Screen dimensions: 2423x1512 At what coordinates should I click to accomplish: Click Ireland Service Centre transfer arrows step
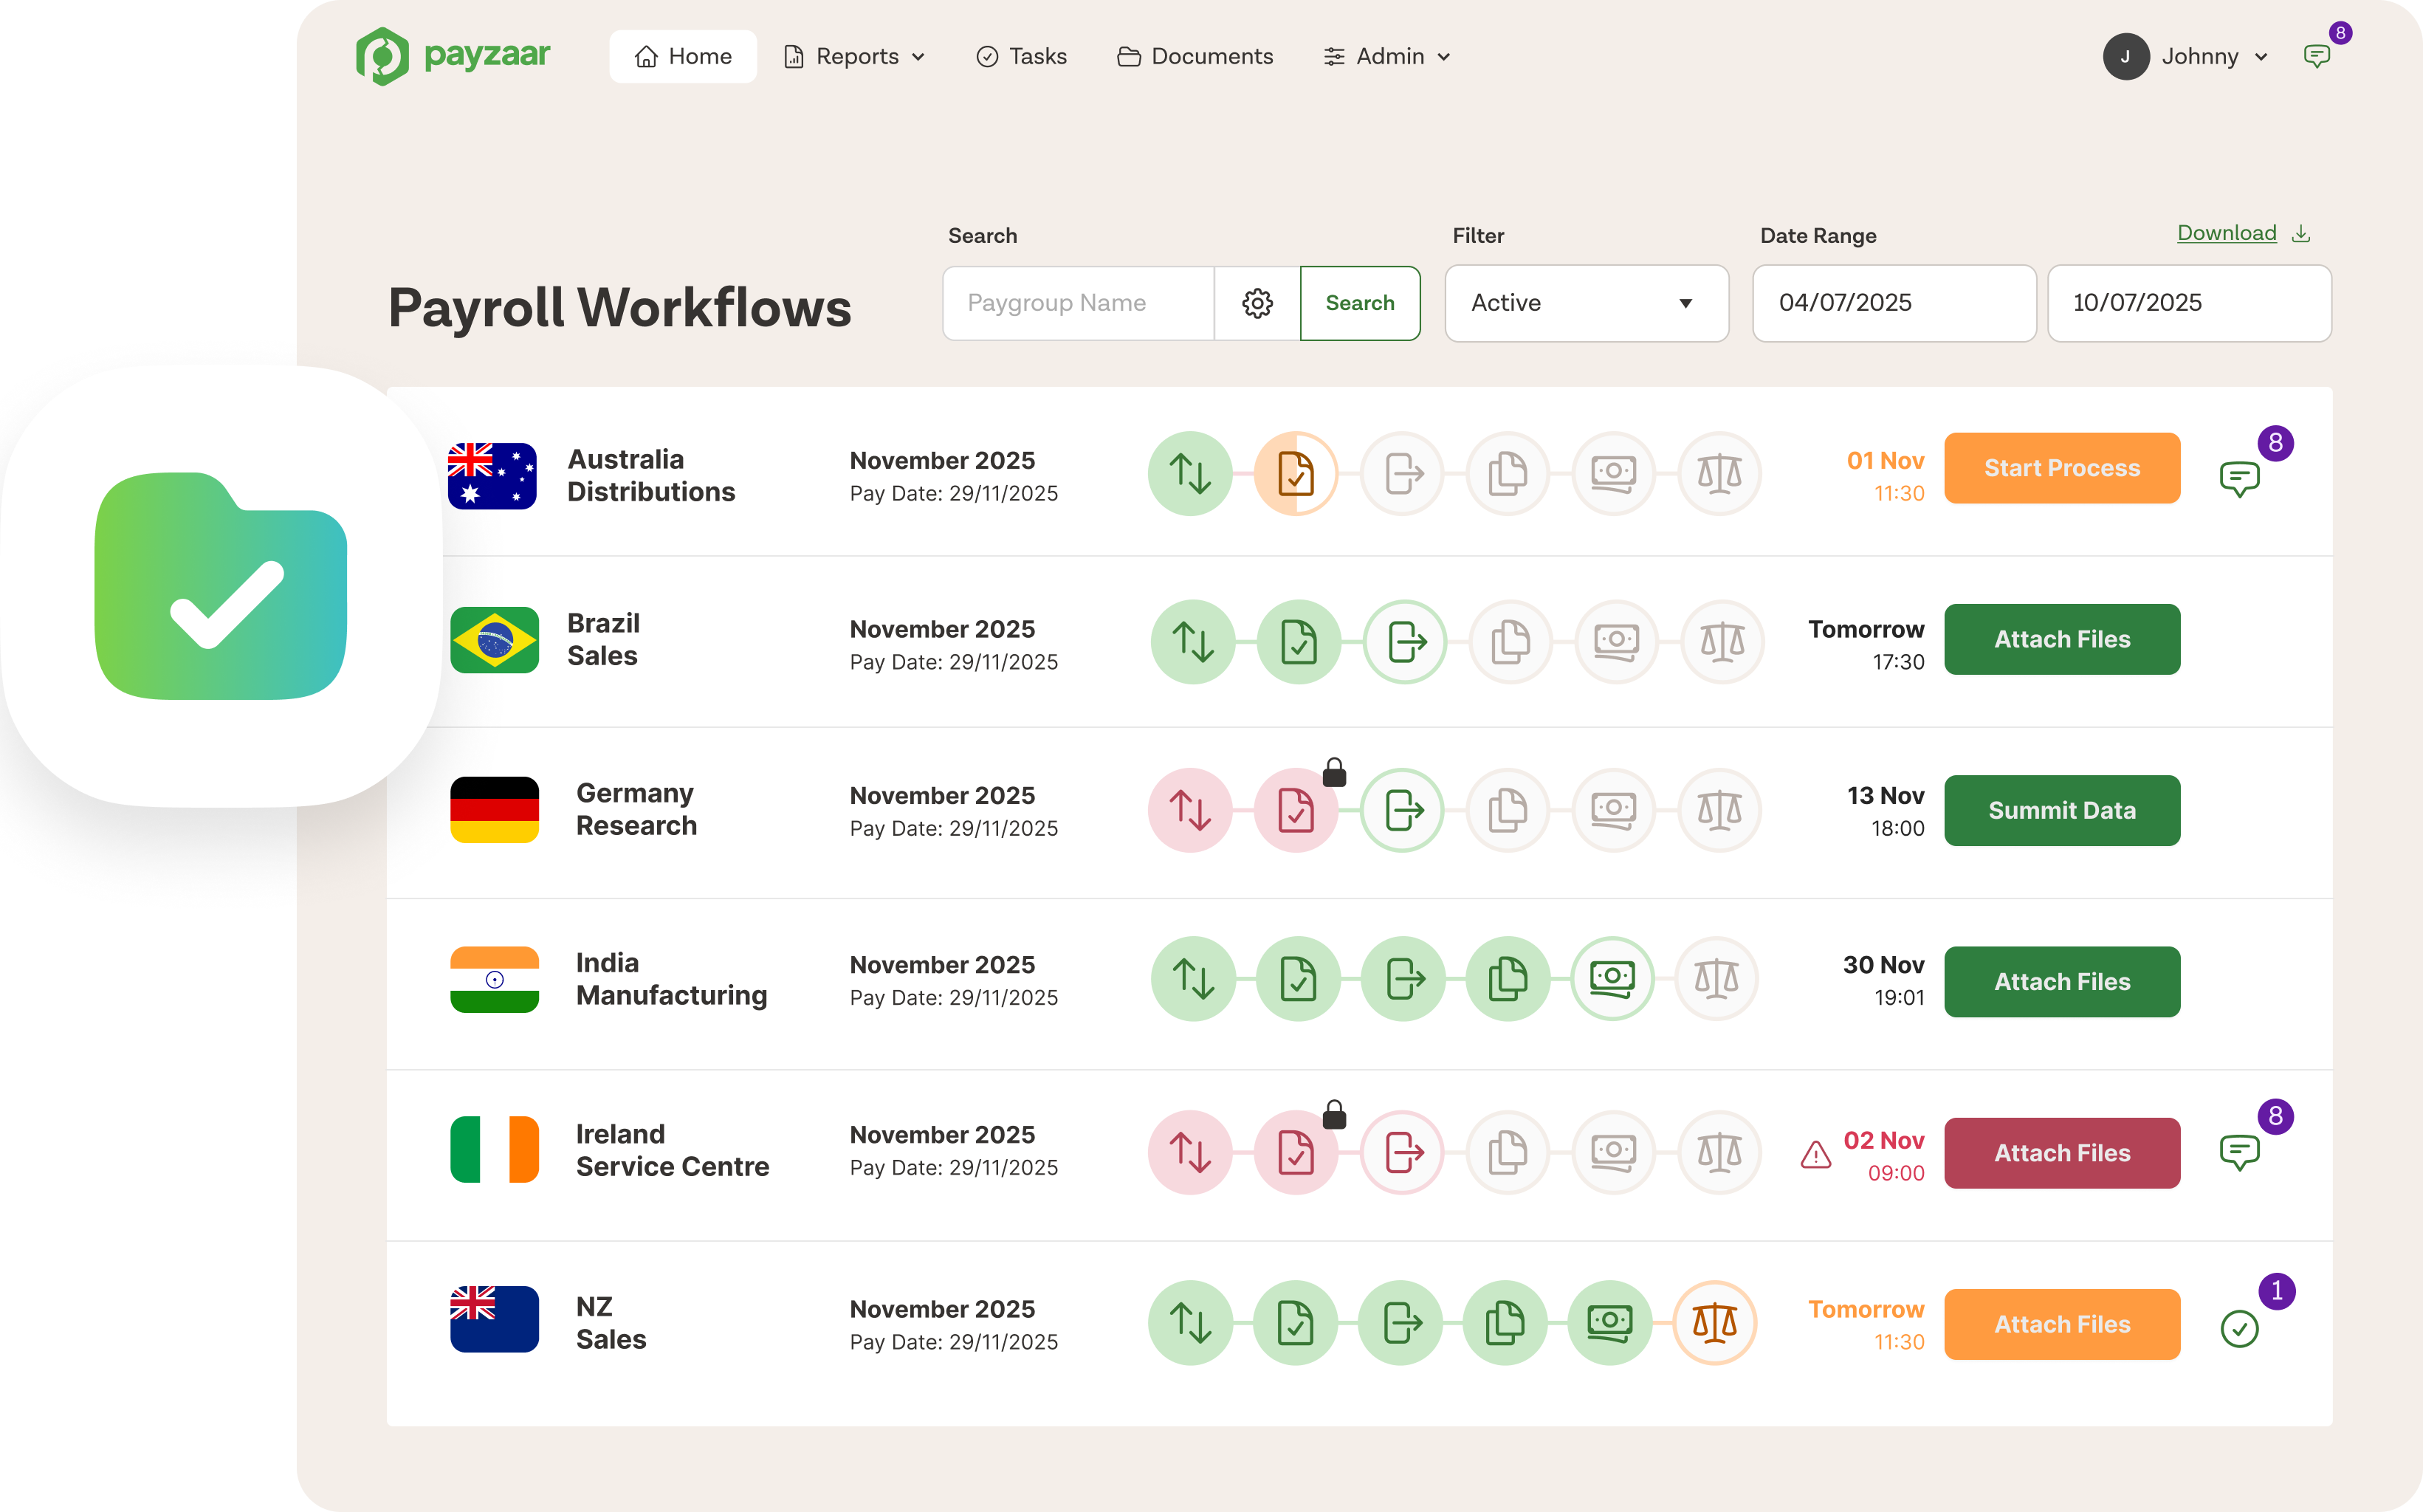click(x=1190, y=1152)
